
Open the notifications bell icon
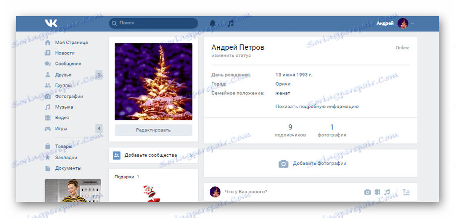[x=213, y=23]
